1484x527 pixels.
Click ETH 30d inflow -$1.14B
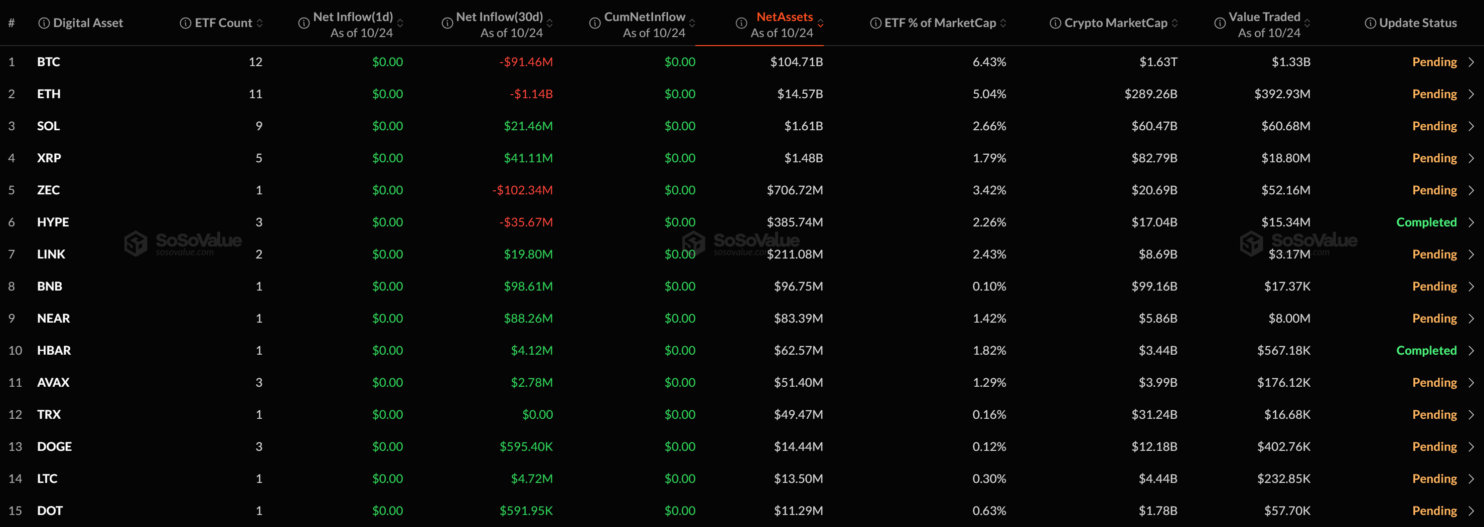coord(531,94)
